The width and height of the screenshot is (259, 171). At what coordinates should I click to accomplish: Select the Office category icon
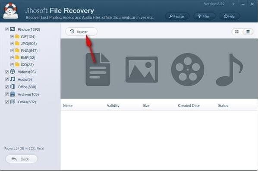click(x=13, y=86)
